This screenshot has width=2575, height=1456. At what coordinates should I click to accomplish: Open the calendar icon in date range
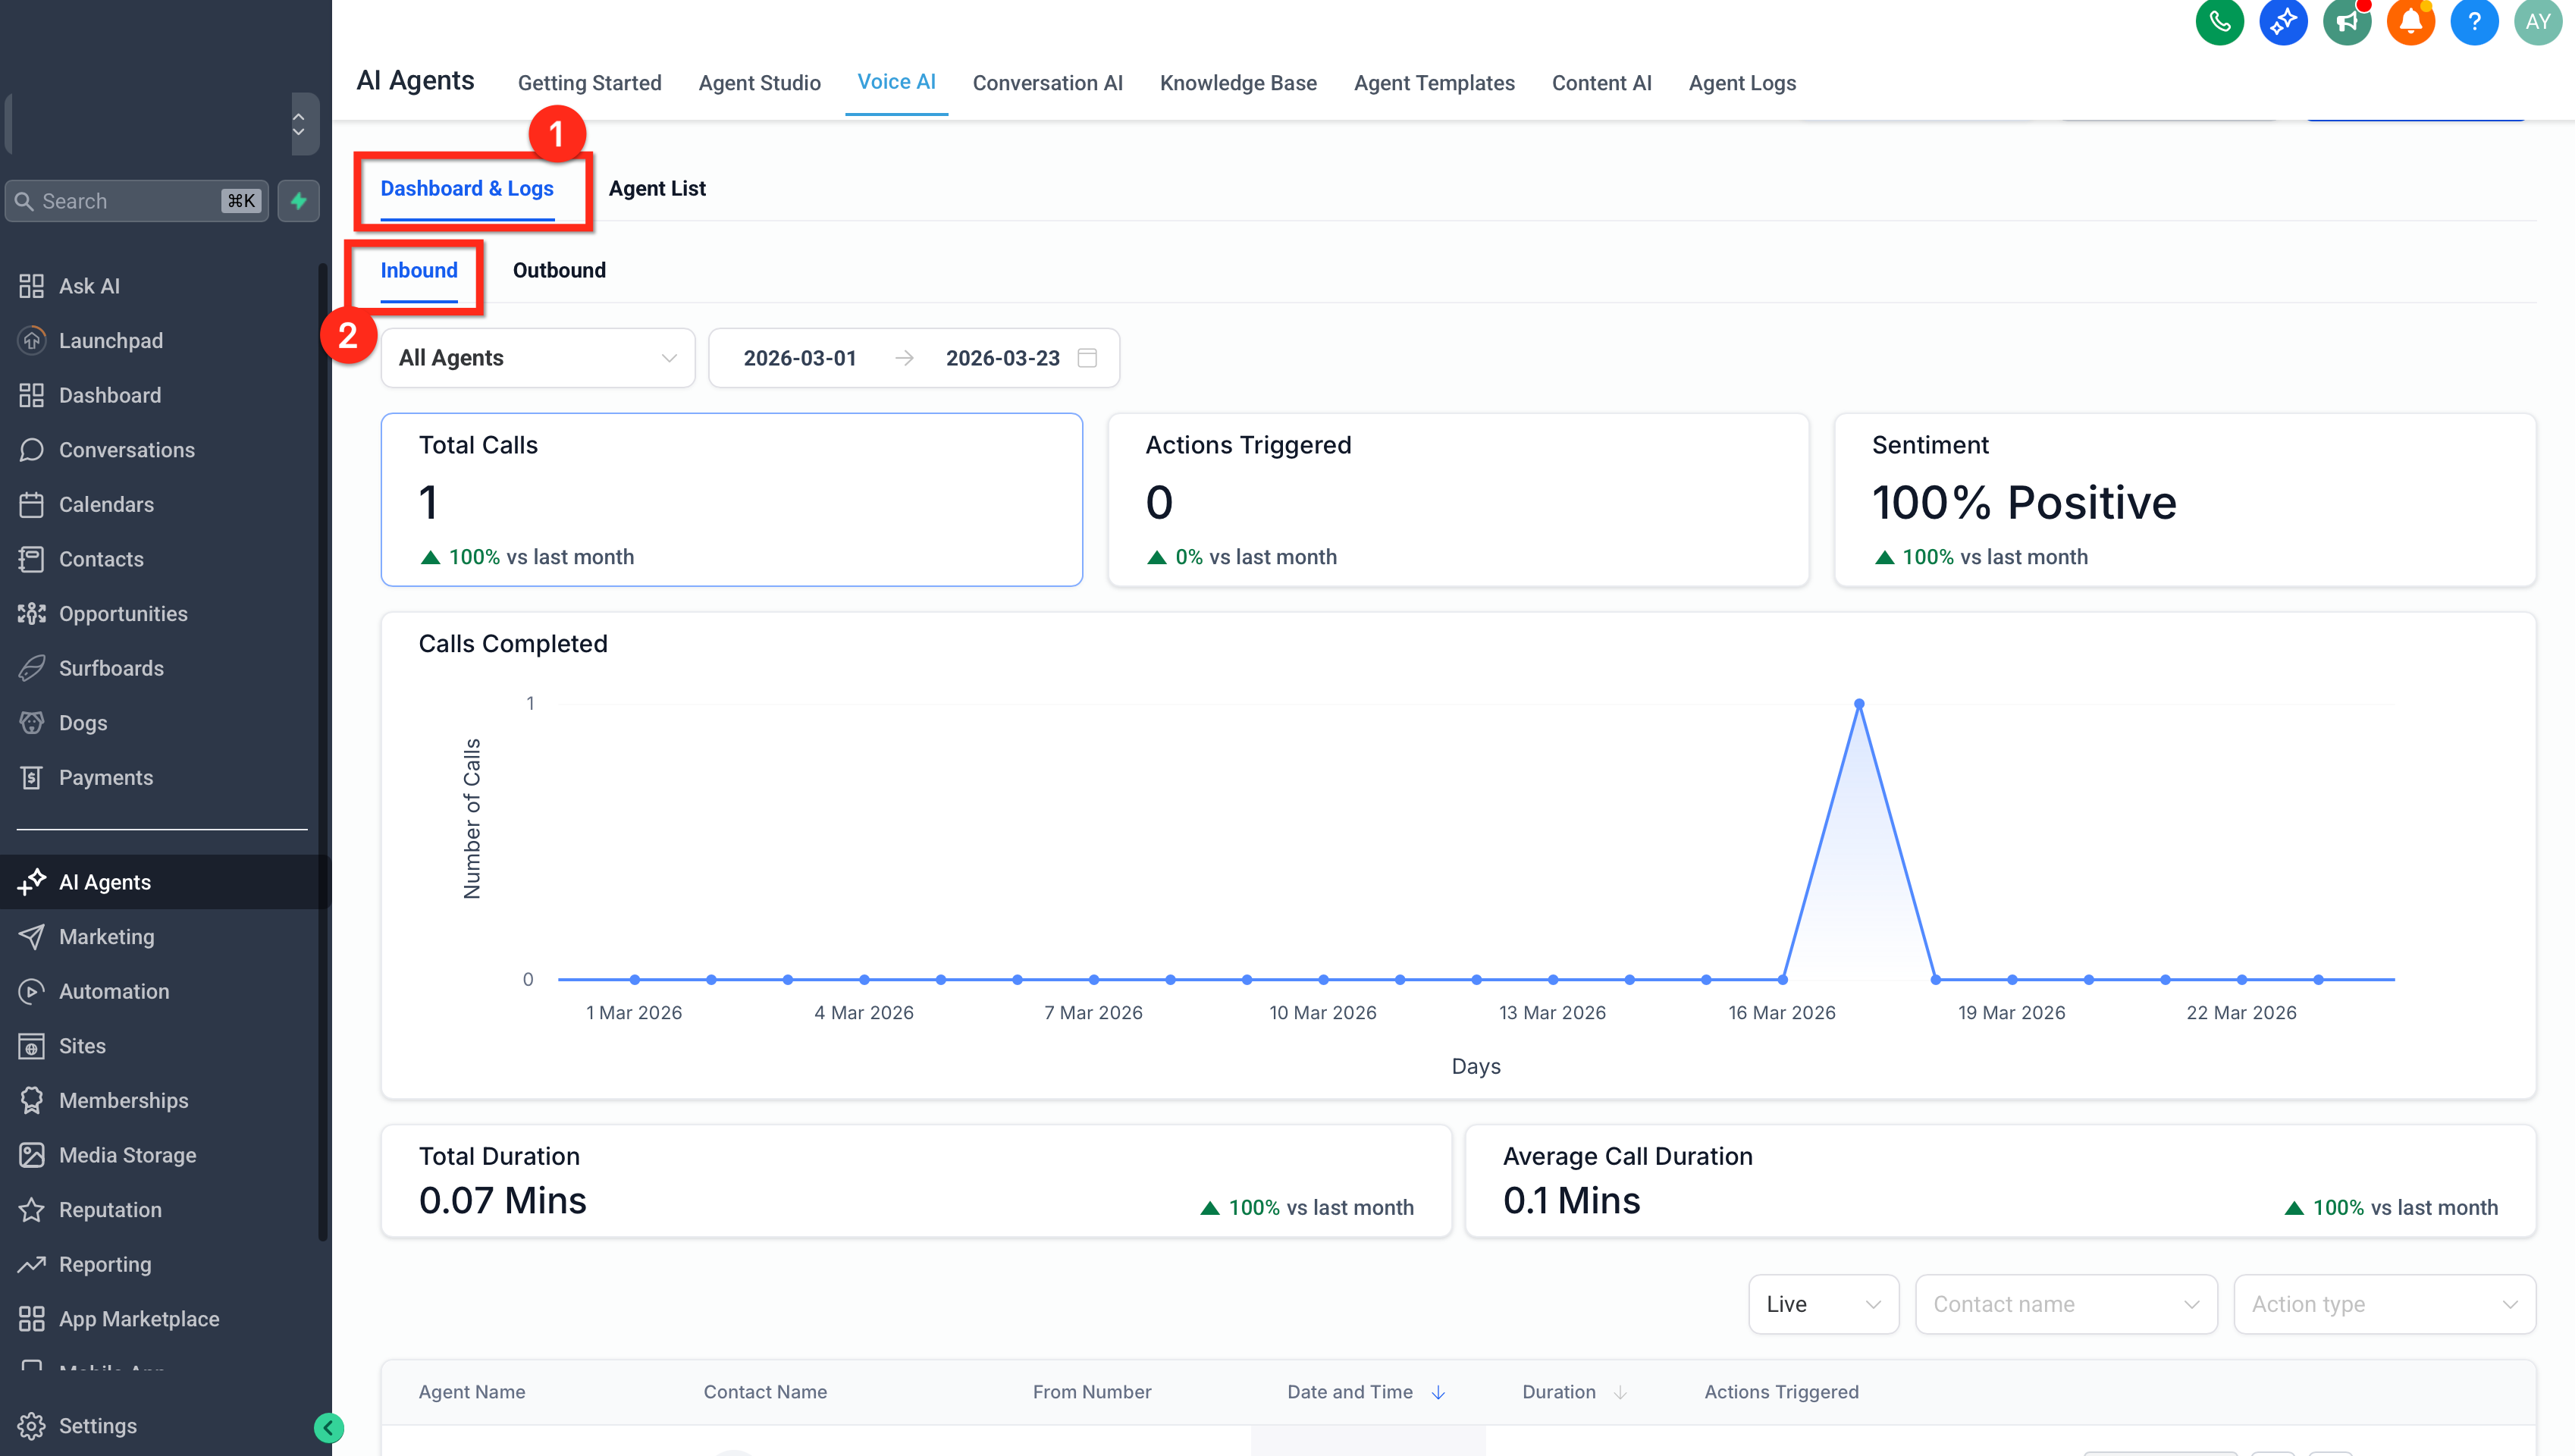tap(1087, 358)
